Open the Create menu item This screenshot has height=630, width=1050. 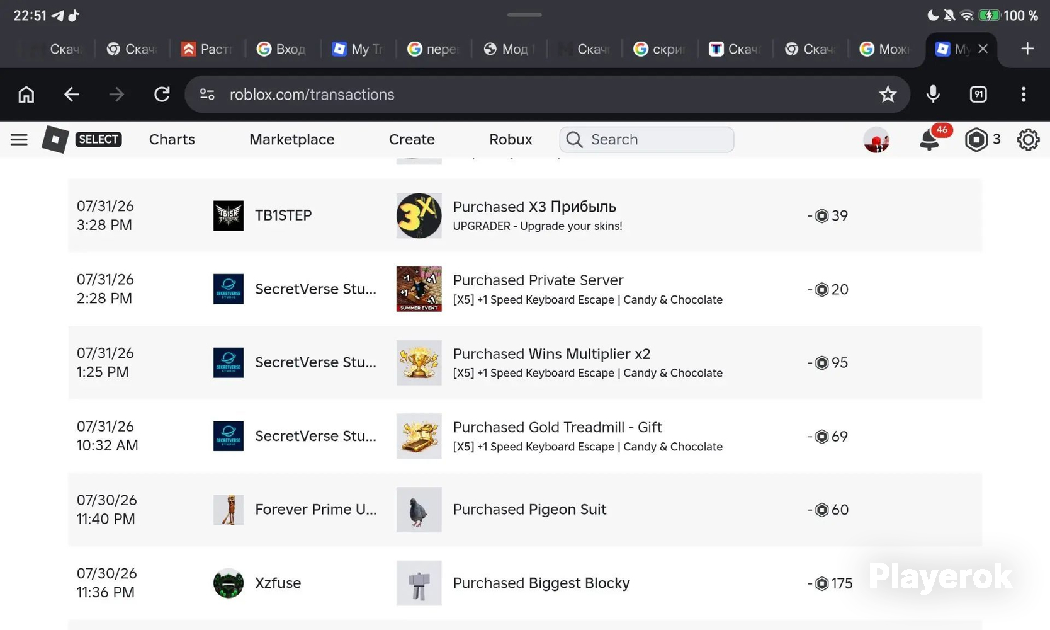[x=412, y=139]
